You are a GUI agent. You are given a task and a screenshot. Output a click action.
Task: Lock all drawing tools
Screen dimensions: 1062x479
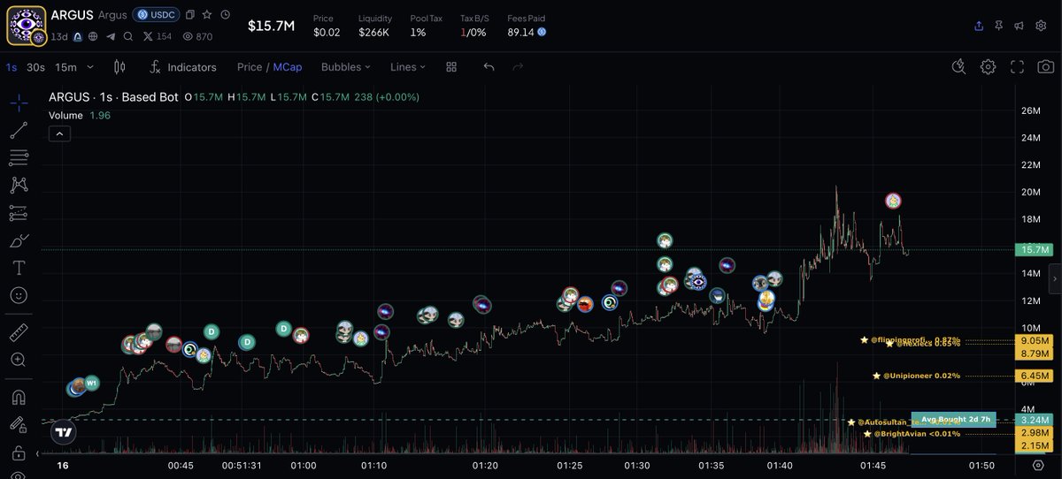pyautogui.click(x=19, y=452)
